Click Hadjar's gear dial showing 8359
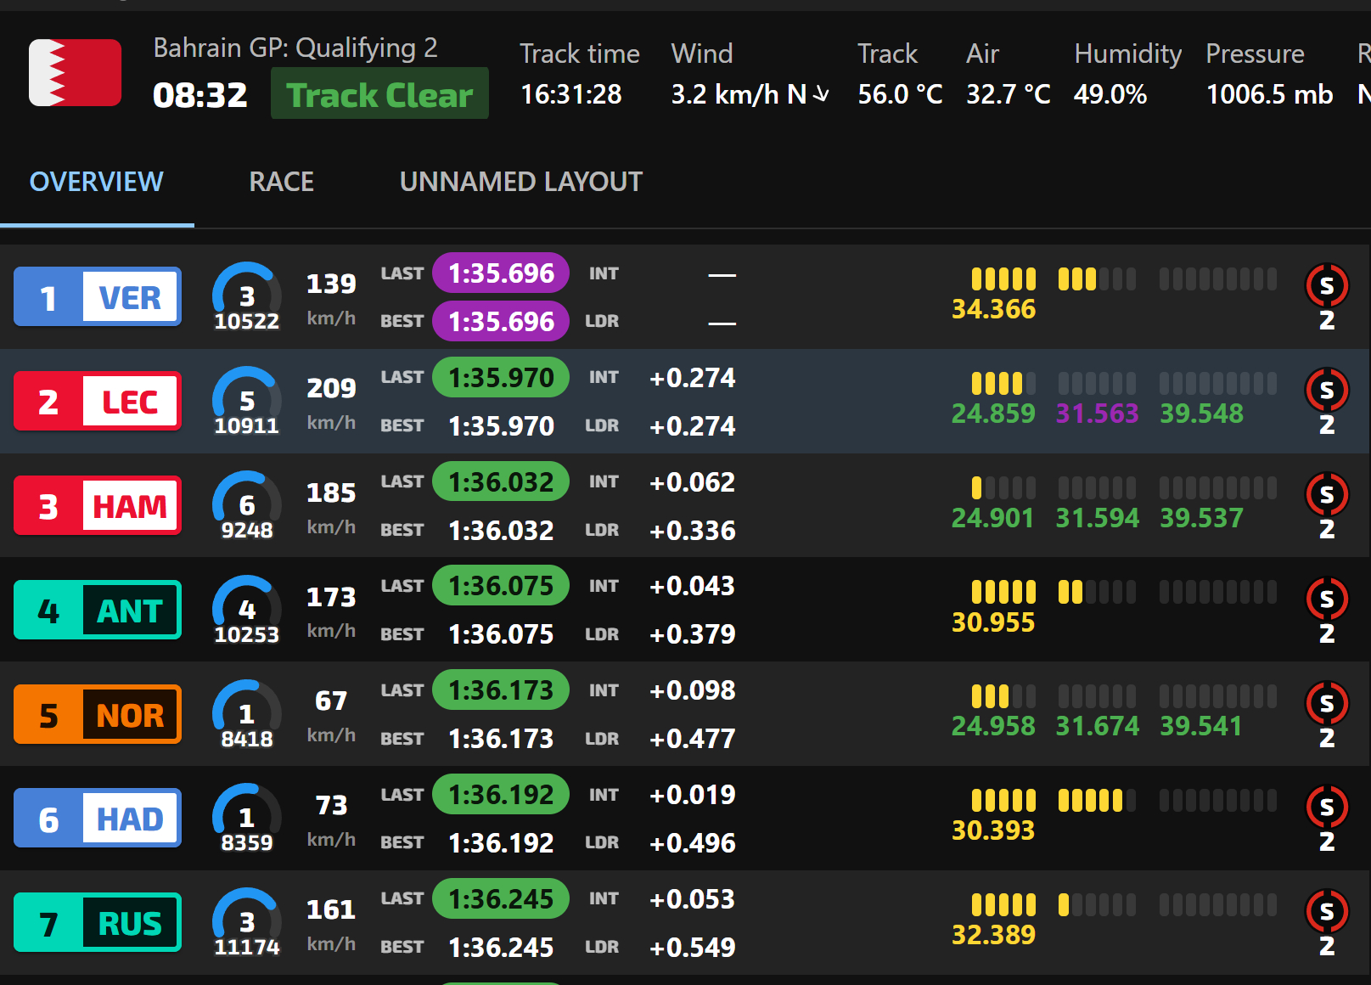The height and width of the screenshot is (985, 1371). [x=247, y=819]
